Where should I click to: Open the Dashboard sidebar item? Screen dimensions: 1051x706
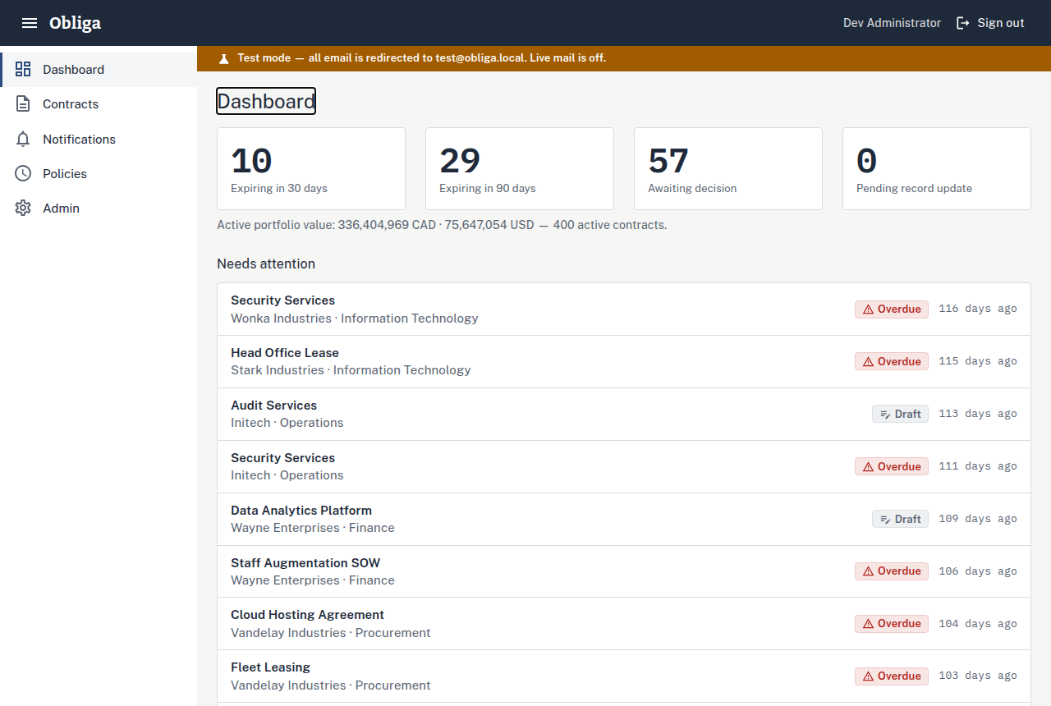coord(99,70)
